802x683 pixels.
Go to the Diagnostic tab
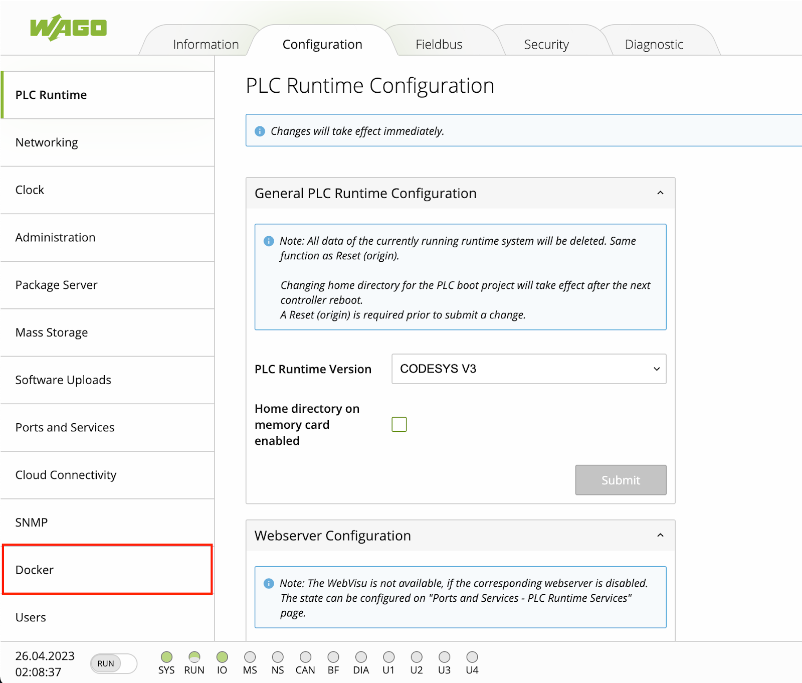click(x=654, y=45)
